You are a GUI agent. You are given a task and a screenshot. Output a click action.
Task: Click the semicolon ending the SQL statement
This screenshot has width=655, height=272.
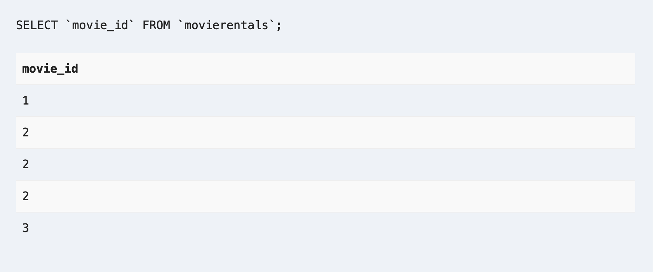click(279, 26)
